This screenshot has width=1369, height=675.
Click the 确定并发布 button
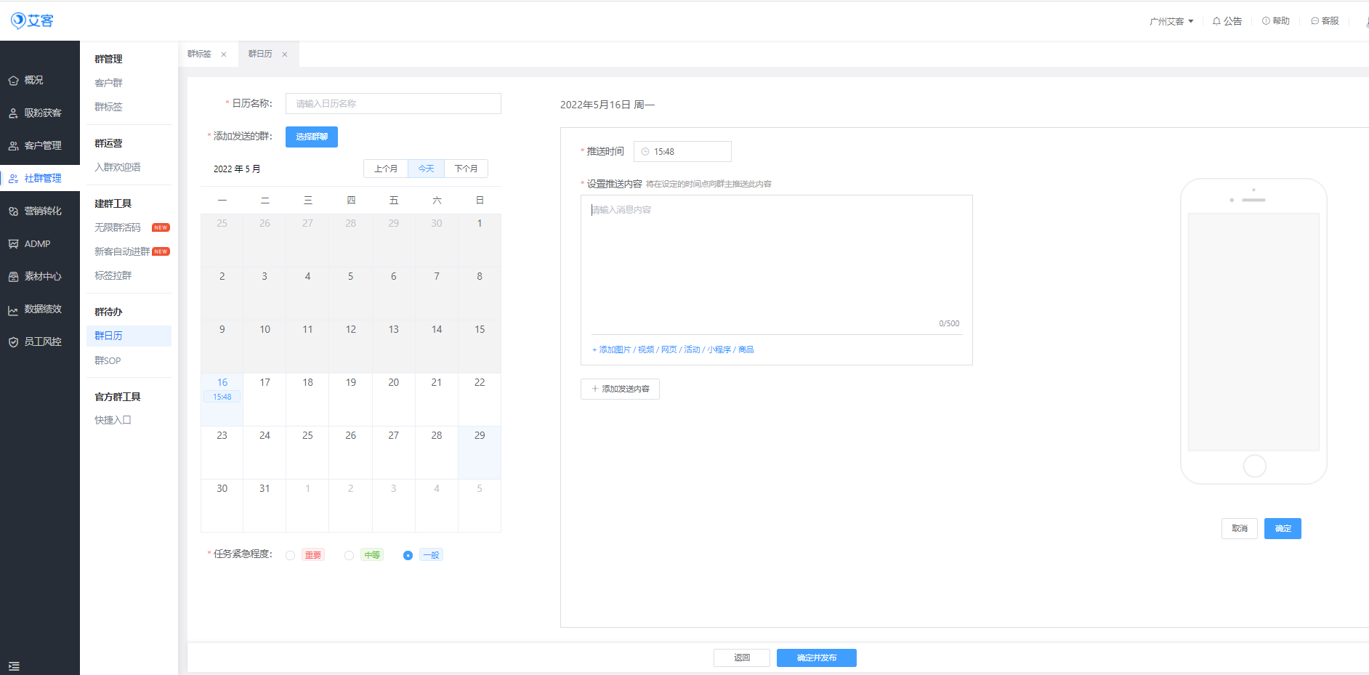click(x=816, y=658)
